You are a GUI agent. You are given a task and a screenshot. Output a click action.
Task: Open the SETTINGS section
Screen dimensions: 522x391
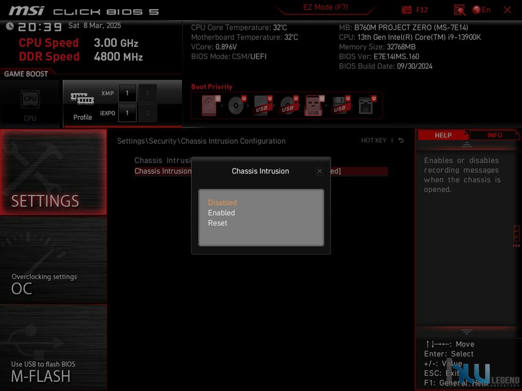point(53,172)
